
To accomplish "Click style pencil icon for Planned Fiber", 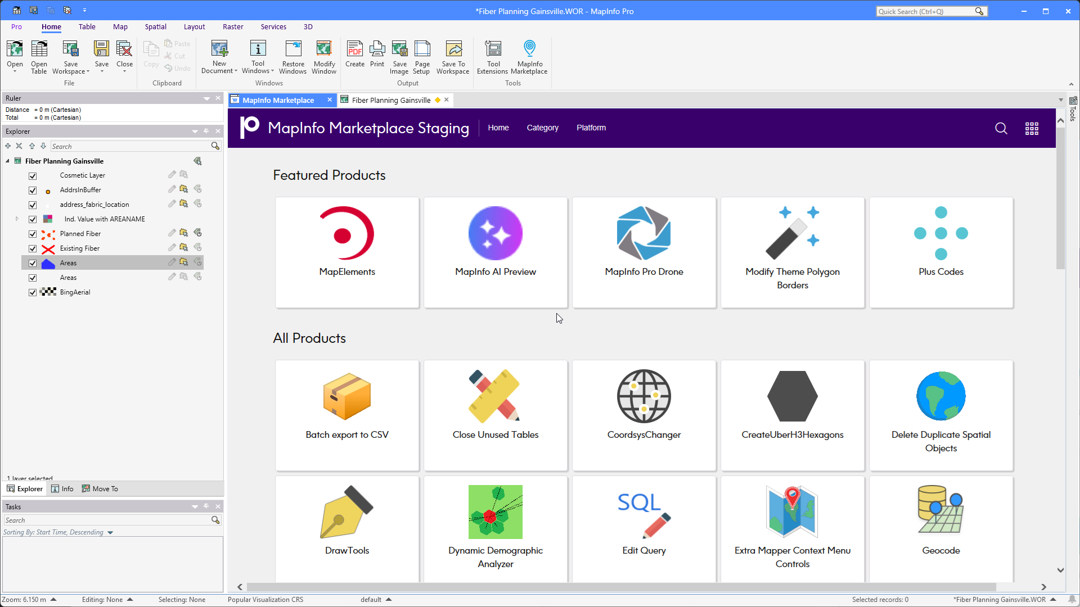I will point(172,233).
